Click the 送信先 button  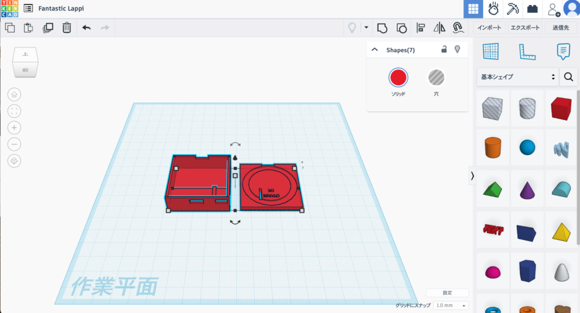click(x=561, y=28)
